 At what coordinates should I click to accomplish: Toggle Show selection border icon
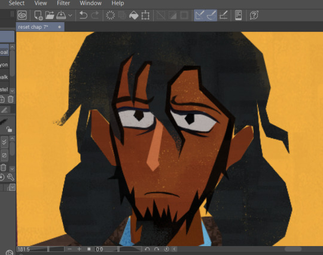point(184,15)
